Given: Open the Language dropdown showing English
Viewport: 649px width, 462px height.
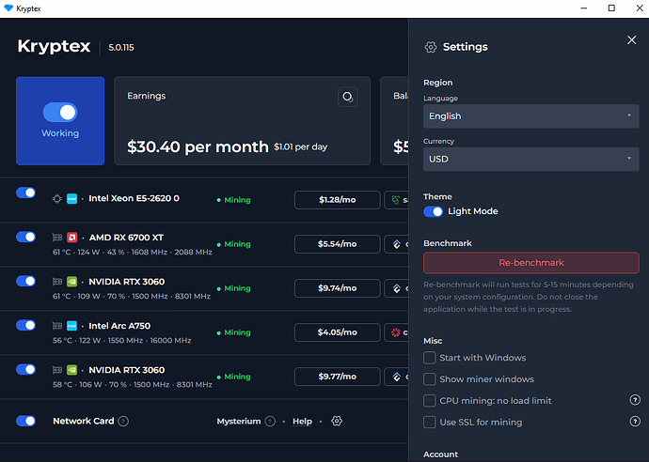Looking at the screenshot, I should coord(531,116).
